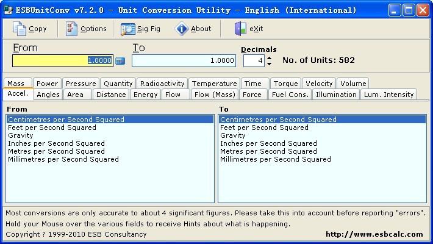Screen dimensions: 433x244
Task: Click the app icon in title bar
Action: [9, 10]
